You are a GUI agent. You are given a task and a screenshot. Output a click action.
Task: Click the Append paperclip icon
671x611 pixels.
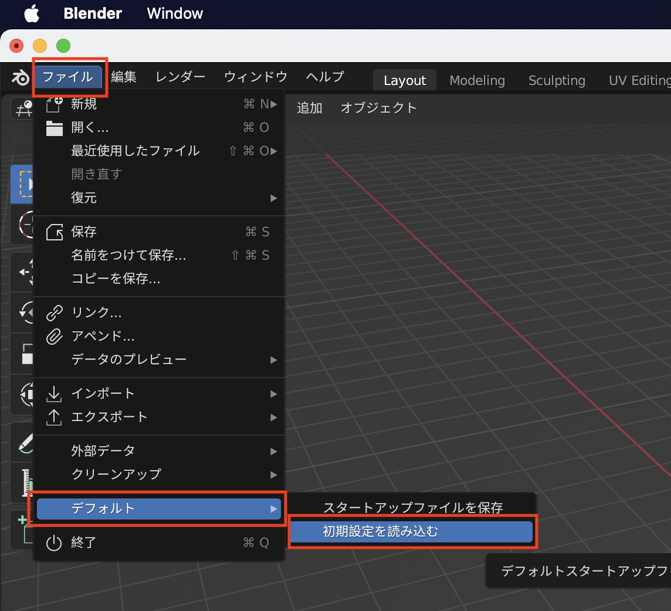pos(54,337)
